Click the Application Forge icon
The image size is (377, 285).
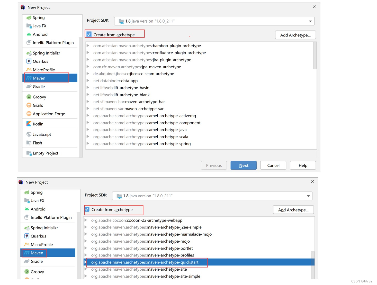(x=29, y=114)
